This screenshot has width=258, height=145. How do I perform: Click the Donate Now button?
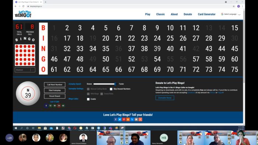(x=165, y=98)
